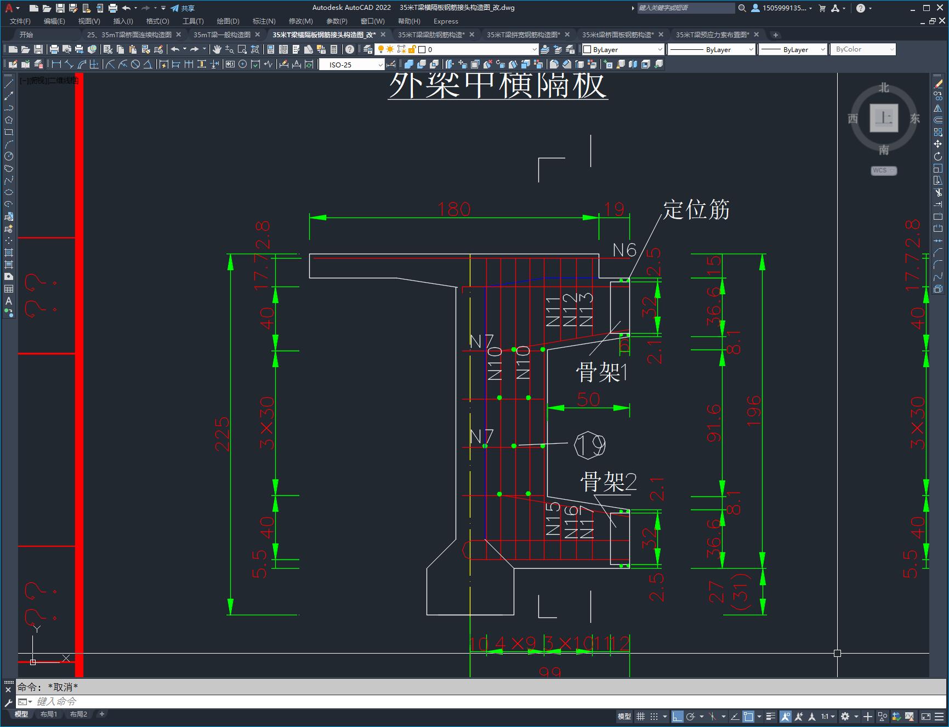This screenshot has width=949, height=727.
Task: Select the Multiline Text tool
Action: coord(9,301)
